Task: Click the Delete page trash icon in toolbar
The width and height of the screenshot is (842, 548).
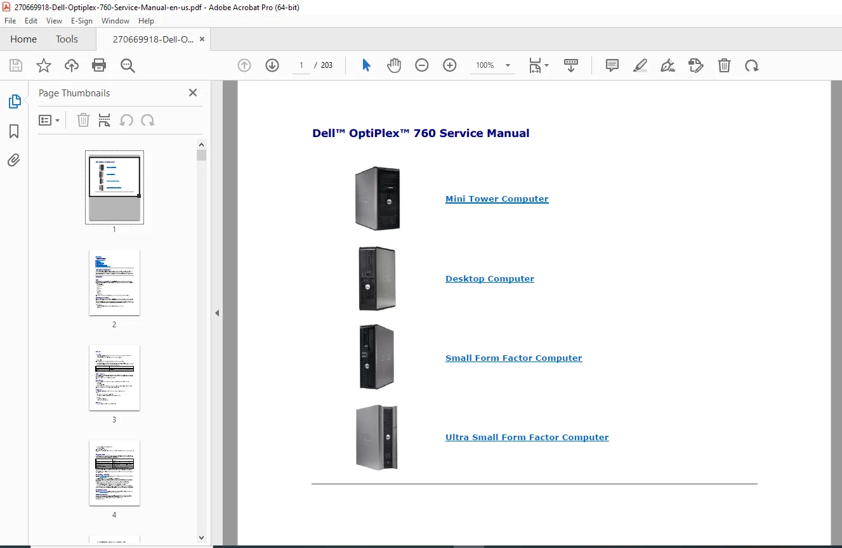Action: pos(724,65)
